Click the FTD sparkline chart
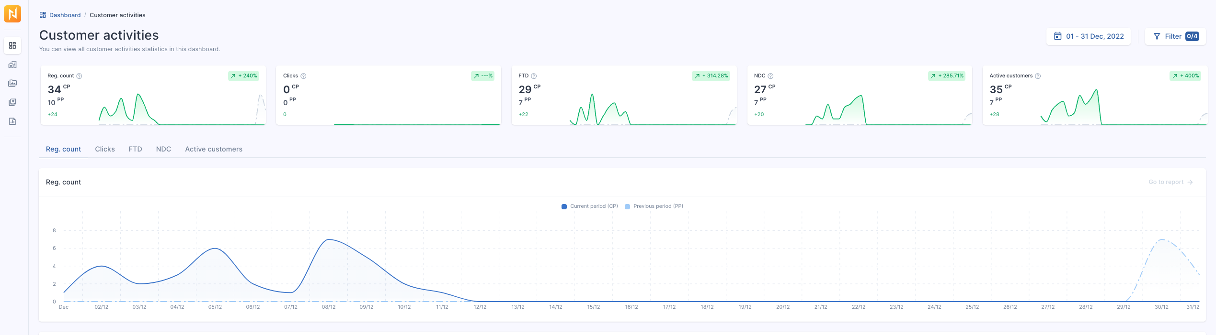Screen dimensions: 1216x335 653,109
